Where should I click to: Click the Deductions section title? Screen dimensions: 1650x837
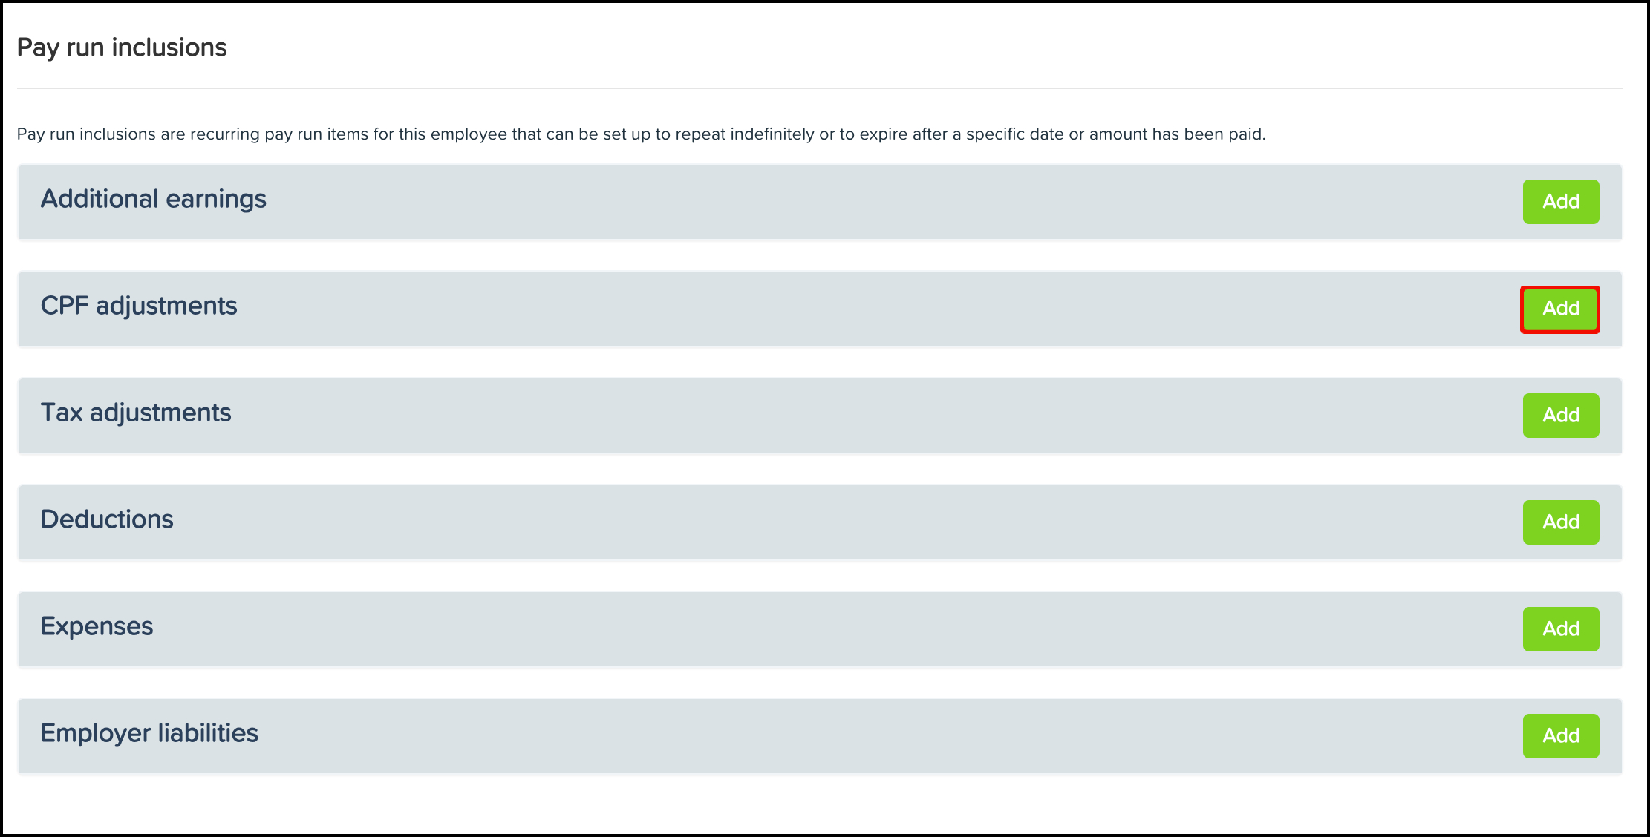click(x=107, y=519)
